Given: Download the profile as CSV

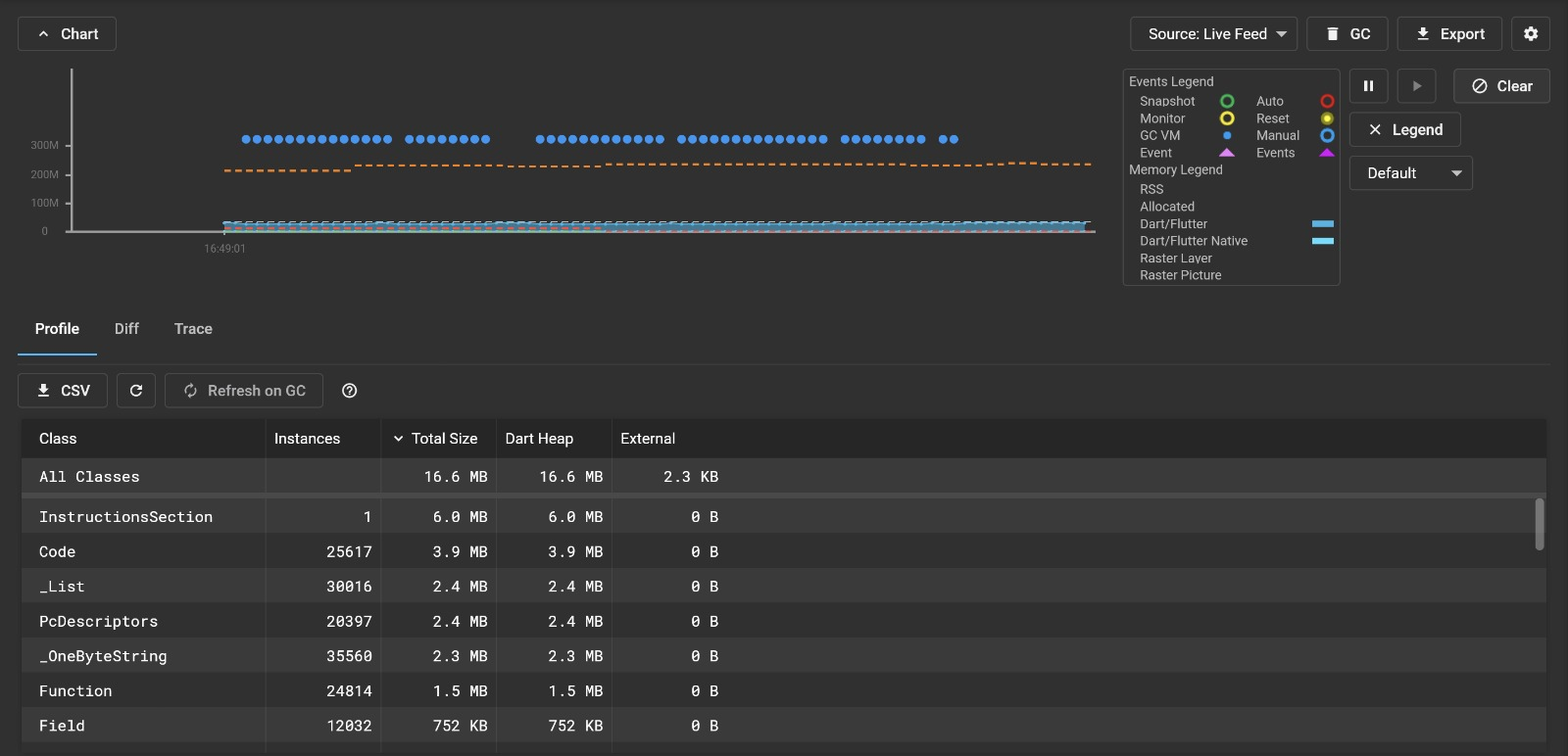Looking at the screenshot, I should point(63,391).
